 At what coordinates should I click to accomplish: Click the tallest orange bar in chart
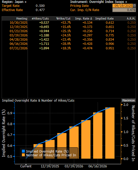110,133
